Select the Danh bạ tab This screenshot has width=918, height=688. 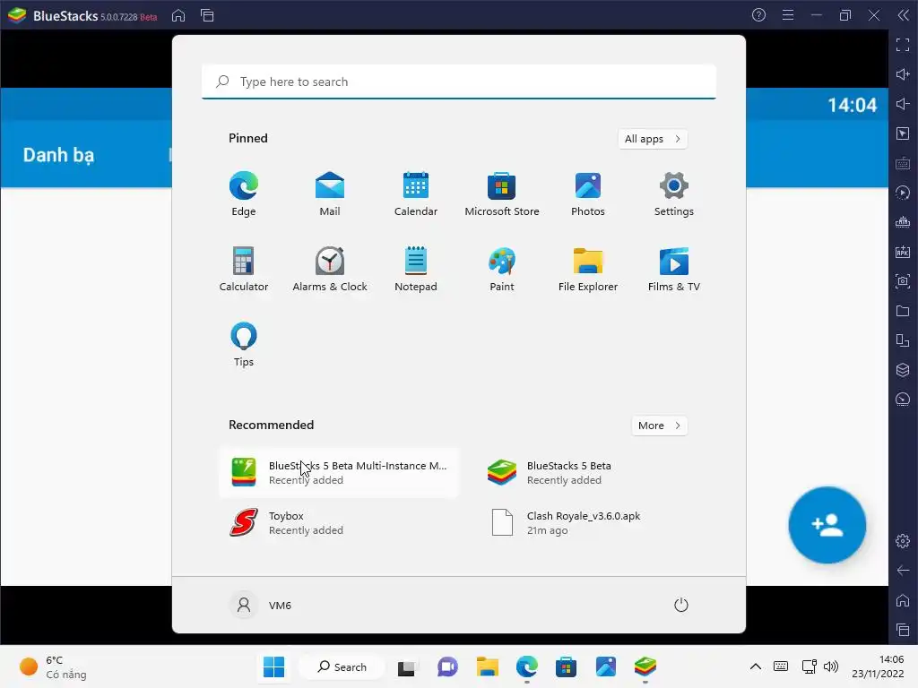click(x=58, y=155)
